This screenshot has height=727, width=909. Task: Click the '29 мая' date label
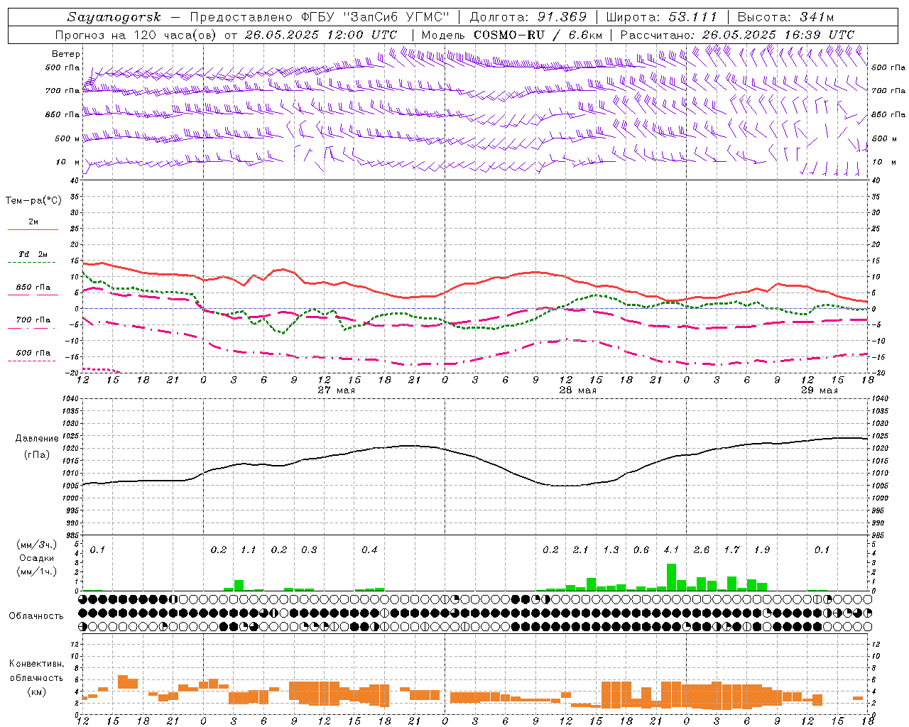819,390
